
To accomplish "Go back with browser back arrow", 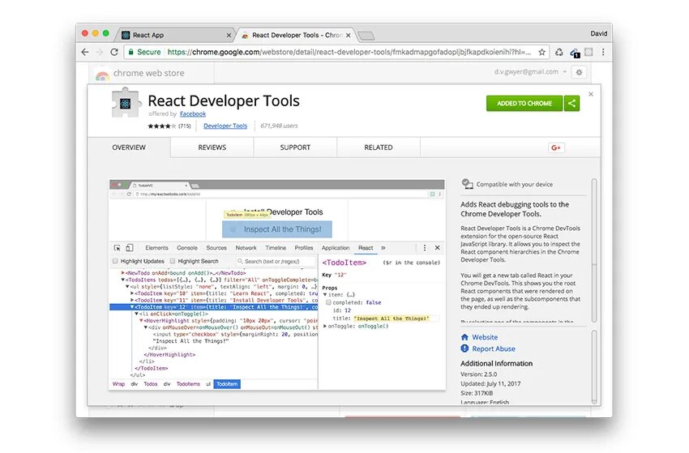I will click(85, 52).
